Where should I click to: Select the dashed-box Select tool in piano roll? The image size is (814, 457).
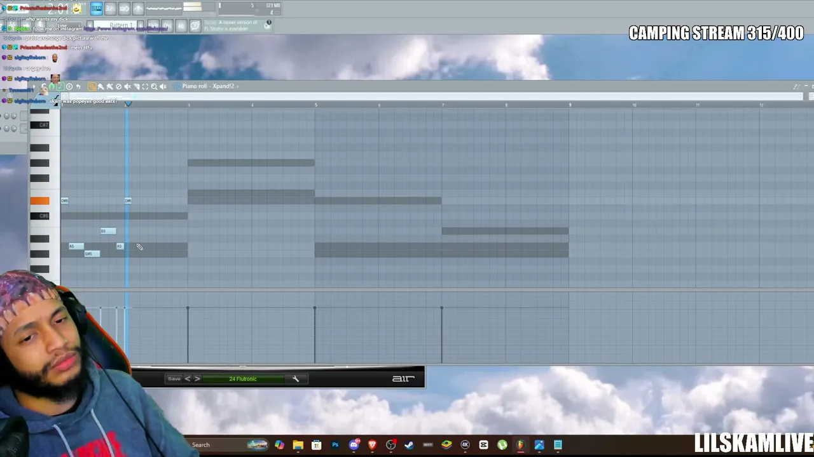tap(145, 86)
